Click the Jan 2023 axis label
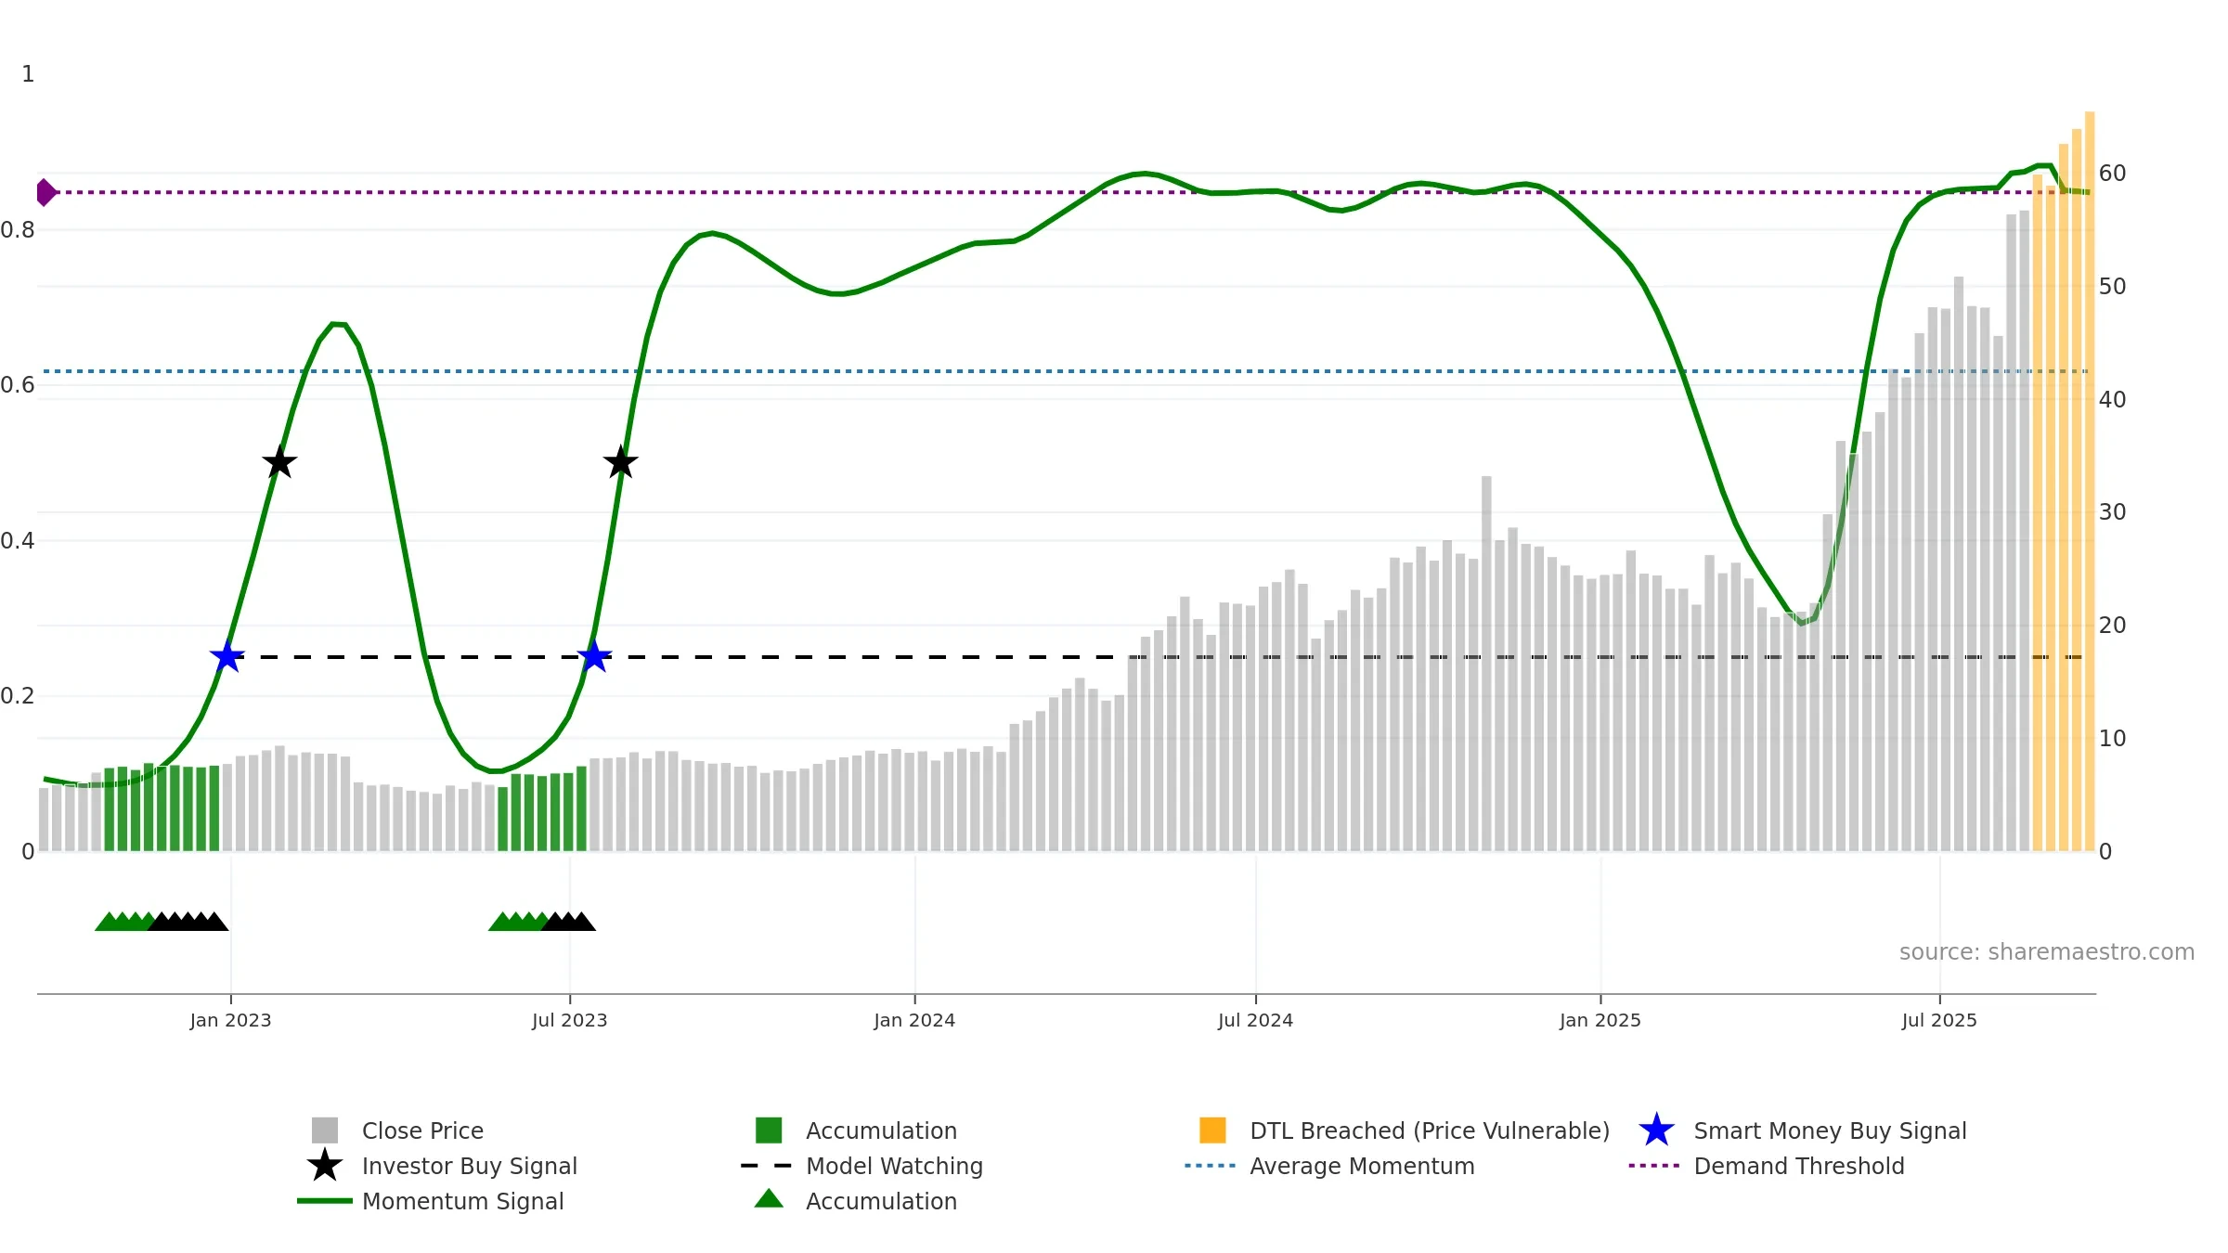Image resolution: width=2228 pixels, height=1253 pixels. click(x=230, y=1020)
